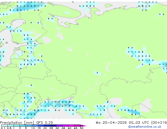The height and width of the screenshot is (129, 167).
Task: Click the '0.5' legend scale value
Action: coord(9,128)
